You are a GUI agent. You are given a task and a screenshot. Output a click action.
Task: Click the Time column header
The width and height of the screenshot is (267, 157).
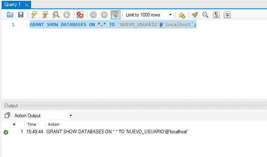point(32,124)
